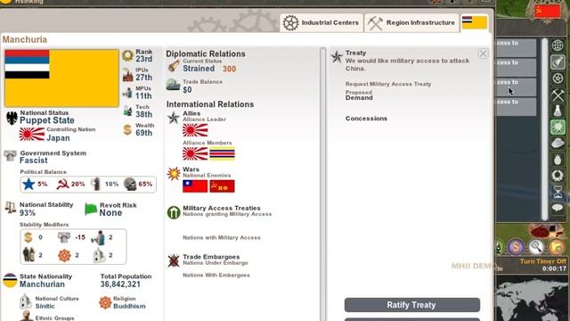Open the army helmet sidebar icon
This screenshot has width=570, height=321.
[558, 143]
